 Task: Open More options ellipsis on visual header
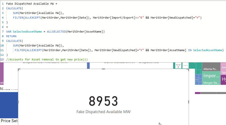click(x=185, y=66)
